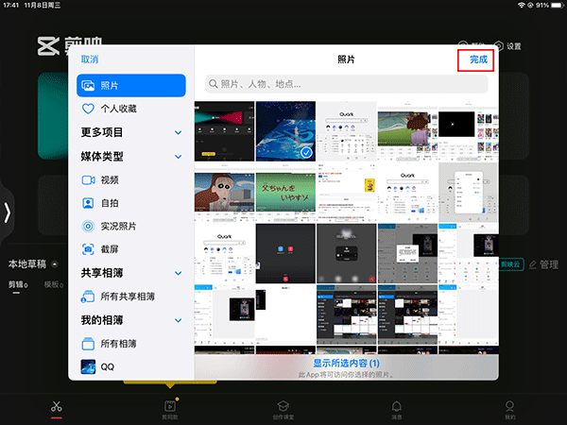The image size is (567, 425).
Task: Focus the photo search field
Action: tap(345, 84)
